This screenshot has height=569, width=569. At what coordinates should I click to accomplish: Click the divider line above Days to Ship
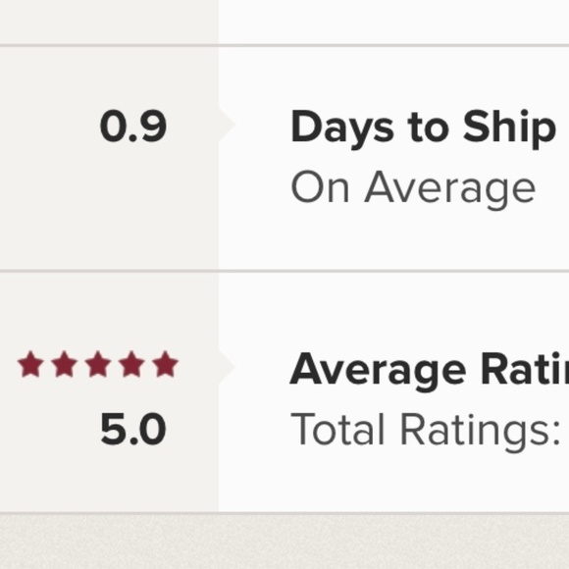284,45
